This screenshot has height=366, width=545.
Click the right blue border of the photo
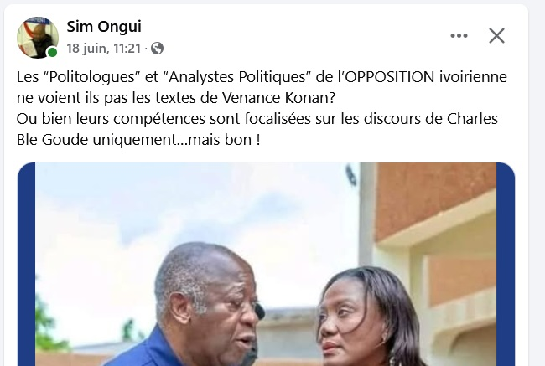[506, 264]
